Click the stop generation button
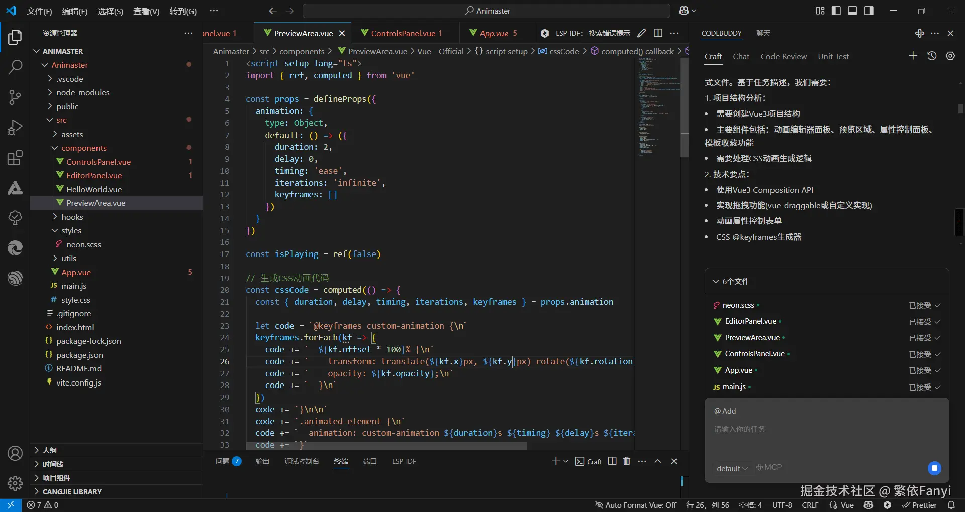 pos(934,468)
